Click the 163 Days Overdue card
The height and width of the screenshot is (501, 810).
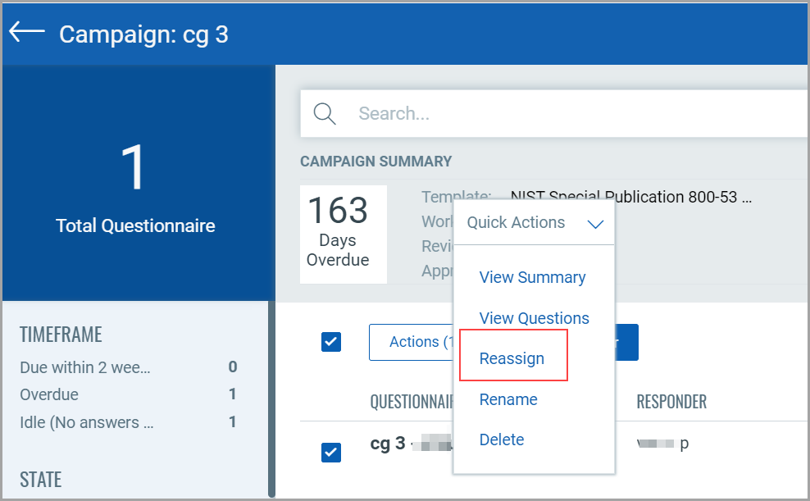(x=344, y=234)
